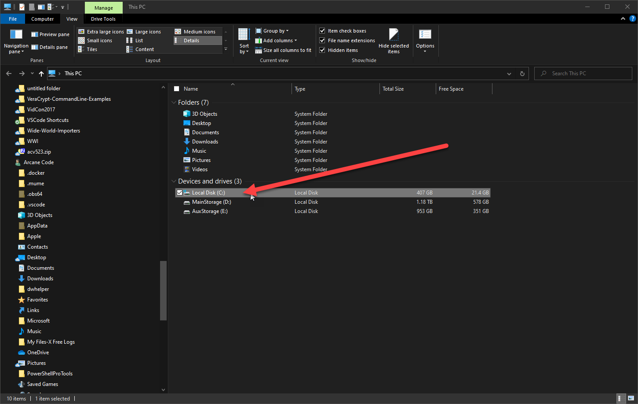This screenshot has width=638, height=404.
Task: Collapse the Folders (7) group
Action: click(174, 103)
